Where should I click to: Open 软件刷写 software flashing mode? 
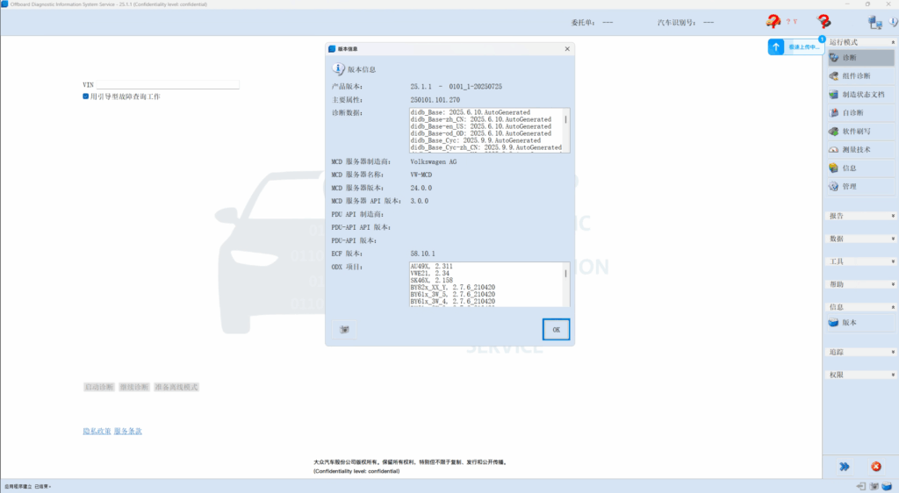[x=856, y=132]
